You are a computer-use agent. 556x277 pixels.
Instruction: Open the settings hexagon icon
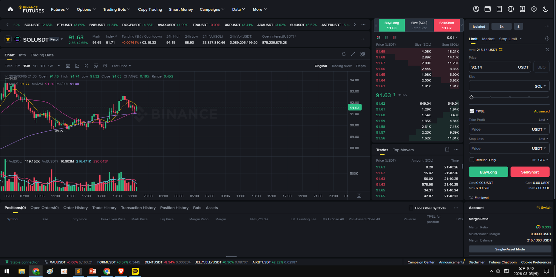534,9
